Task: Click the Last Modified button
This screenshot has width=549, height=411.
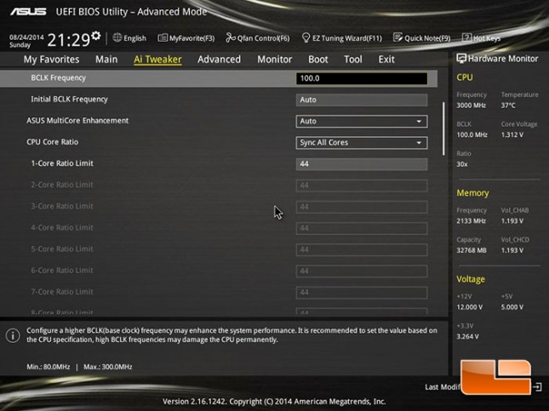Action: click(443, 387)
